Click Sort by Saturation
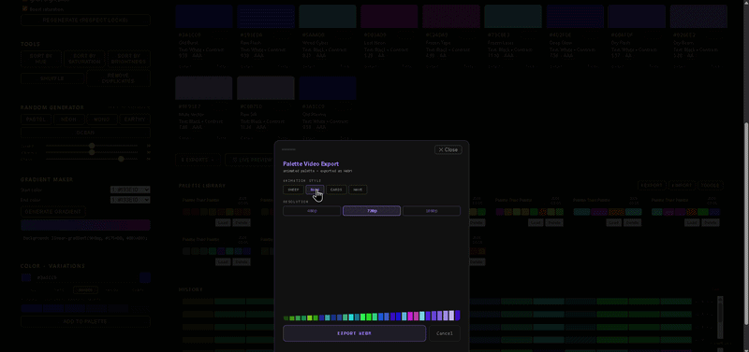This screenshot has height=352, width=749. point(84,59)
